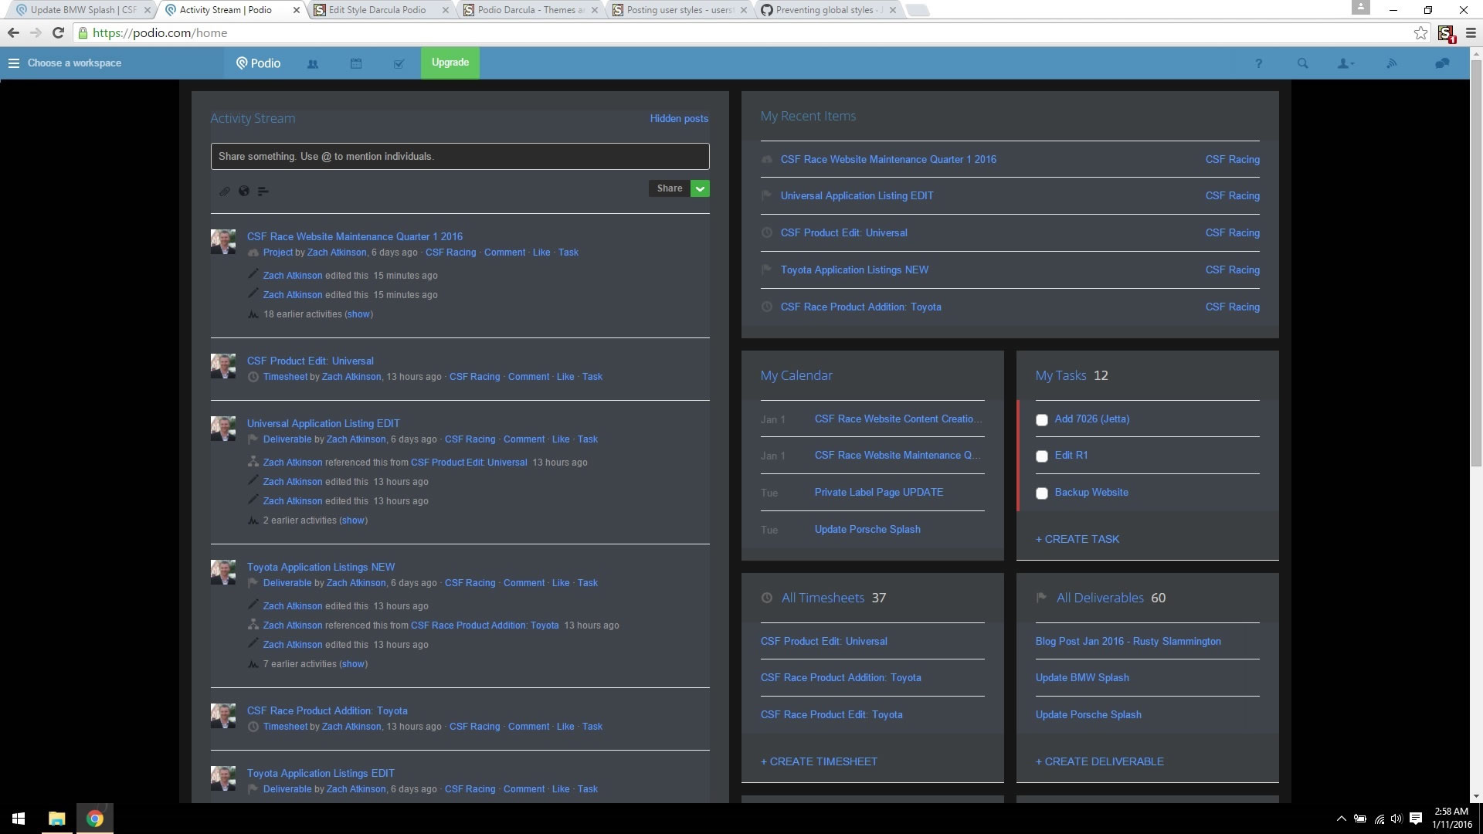Switch to the Edit Style Darcula Podio tab

(x=377, y=10)
